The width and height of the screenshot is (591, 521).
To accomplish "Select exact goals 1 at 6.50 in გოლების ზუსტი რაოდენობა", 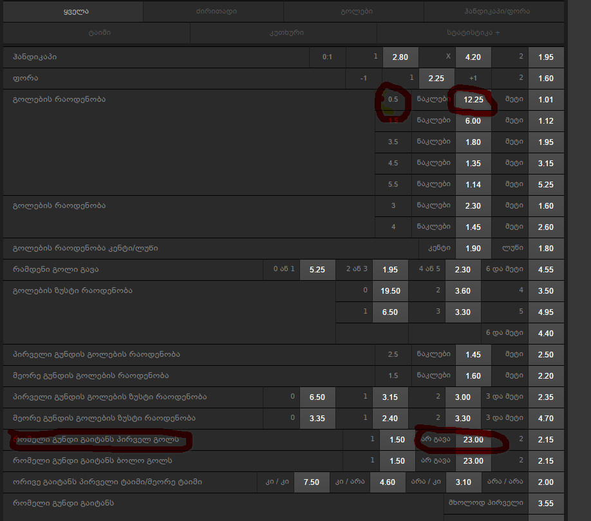I will 390,312.
